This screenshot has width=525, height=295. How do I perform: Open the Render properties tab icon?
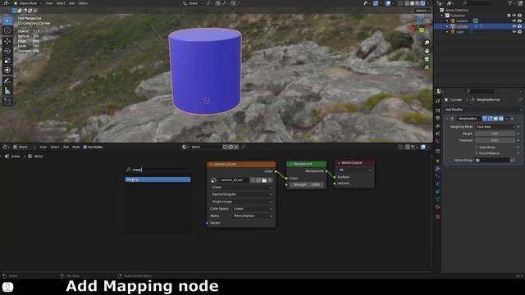point(437,111)
